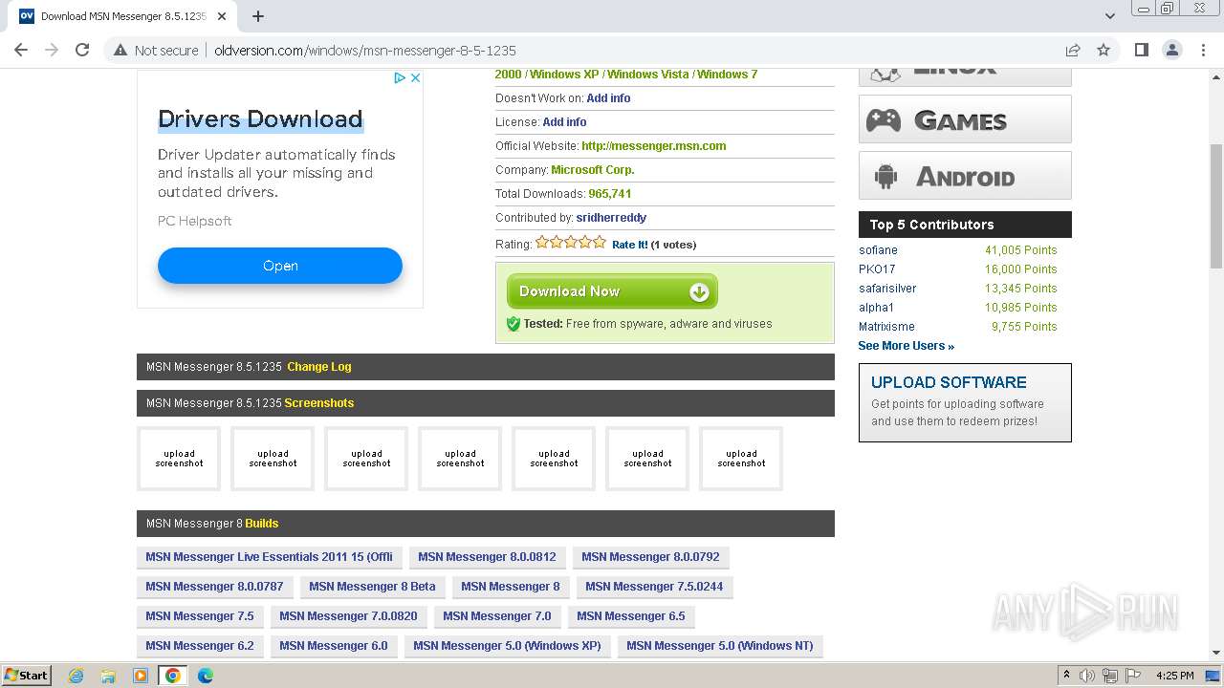Viewport: 1224px width, 688px height.
Task: Click Windows Vista compatibility link
Action: coord(647,75)
